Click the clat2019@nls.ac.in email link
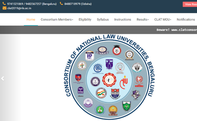Viewport: 197px width, 121px height. pyautogui.click(x=19, y=8)
